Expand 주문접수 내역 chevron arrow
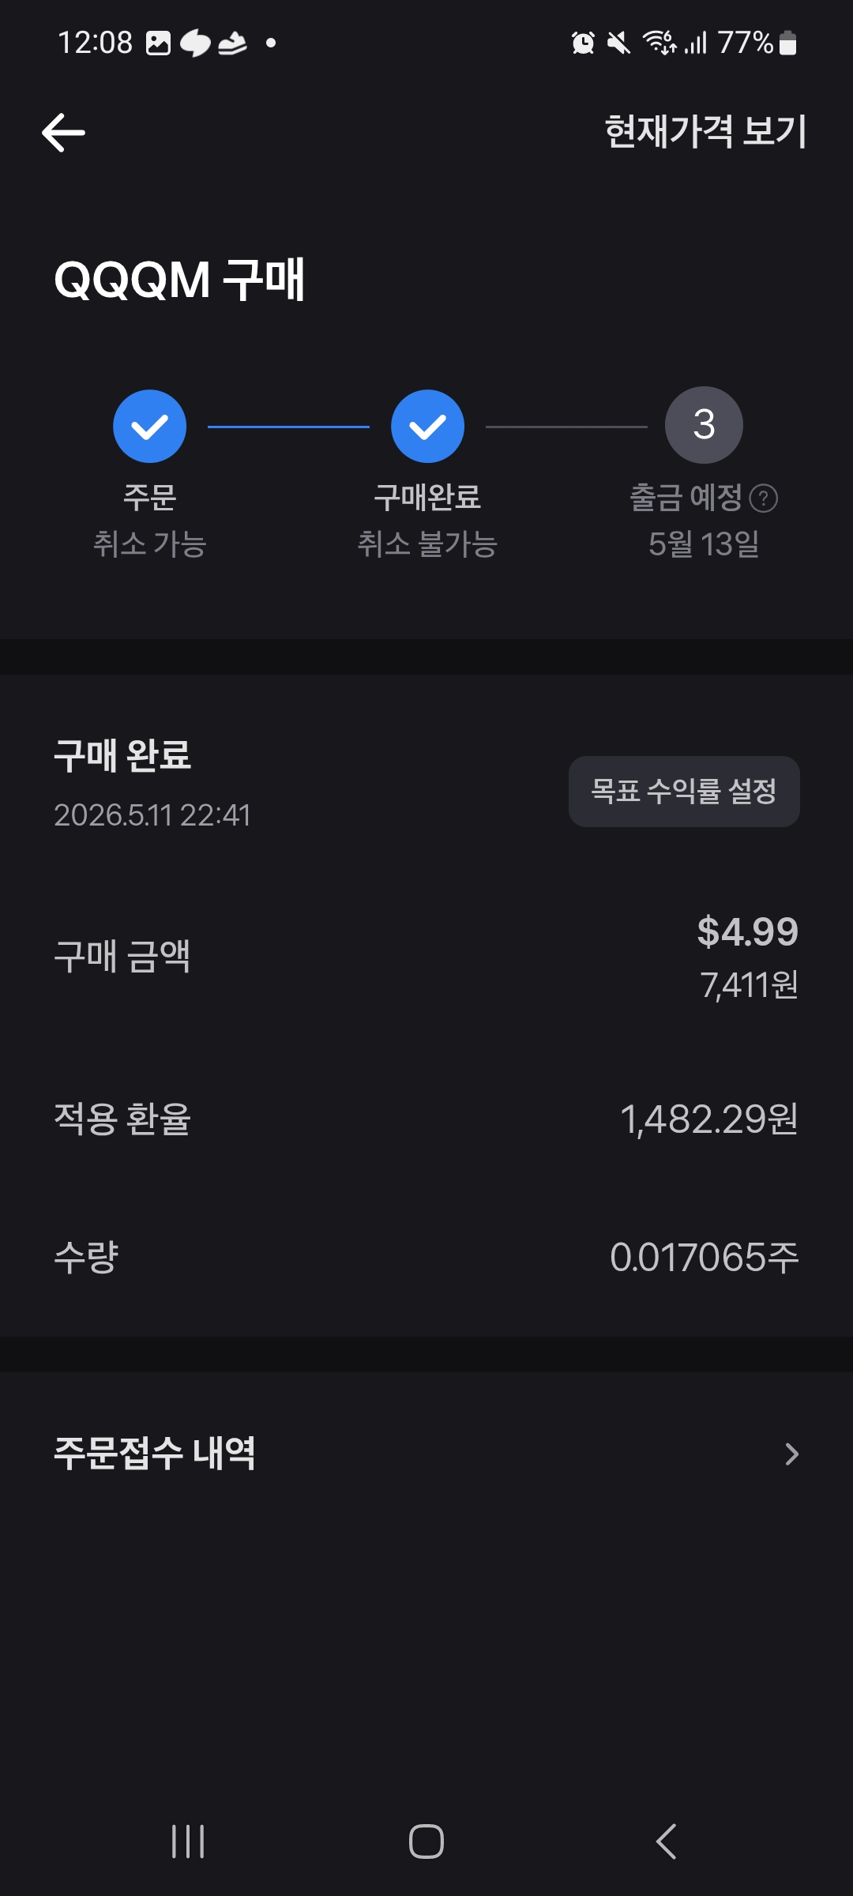This screenshot has height=1896, width=853. point(791,1454)
